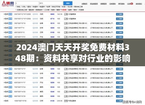Click spec text 1000*300*19*36
This screenshot has height=105, width=145.
pyautogui.click(x=20, y=101)
